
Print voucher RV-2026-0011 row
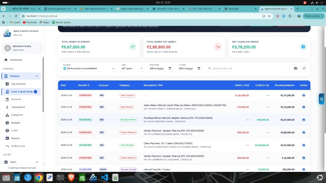(x=303, y=120)
